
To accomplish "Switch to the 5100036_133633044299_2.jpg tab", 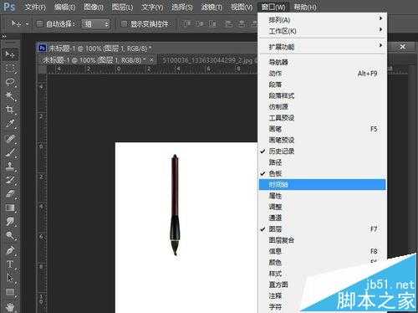I will 207,60.
